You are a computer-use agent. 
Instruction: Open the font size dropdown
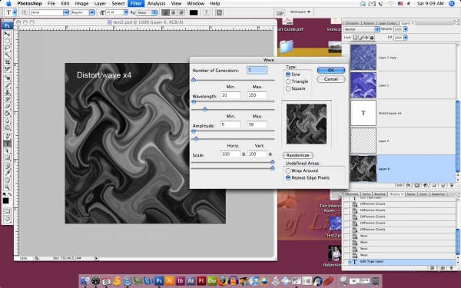point(126,12)
